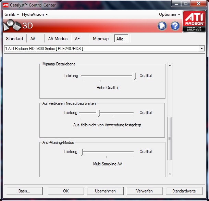
Task: Open the Grafik menu
Action: (x=12, y=14)
